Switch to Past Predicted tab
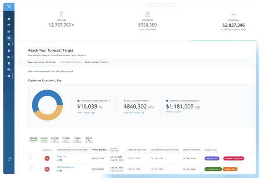259x178 pixels. point(97,62)
